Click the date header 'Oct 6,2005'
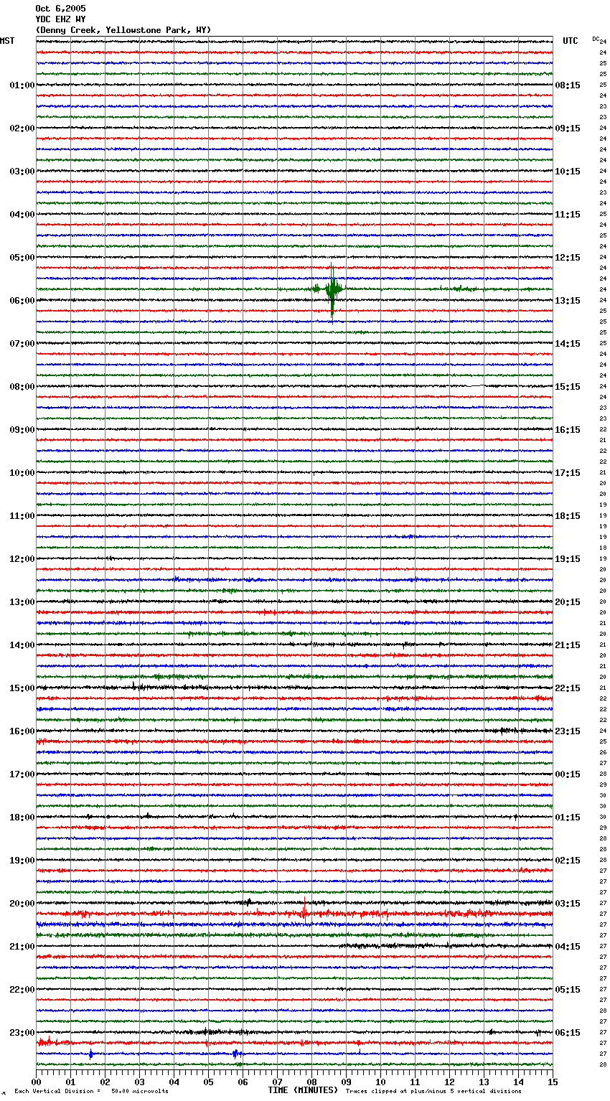This screenshot has width=610, height=1101. point(60,9)
